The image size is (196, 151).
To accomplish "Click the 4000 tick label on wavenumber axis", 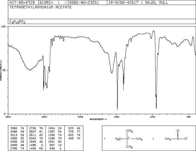I will click(x=8, y=117).
